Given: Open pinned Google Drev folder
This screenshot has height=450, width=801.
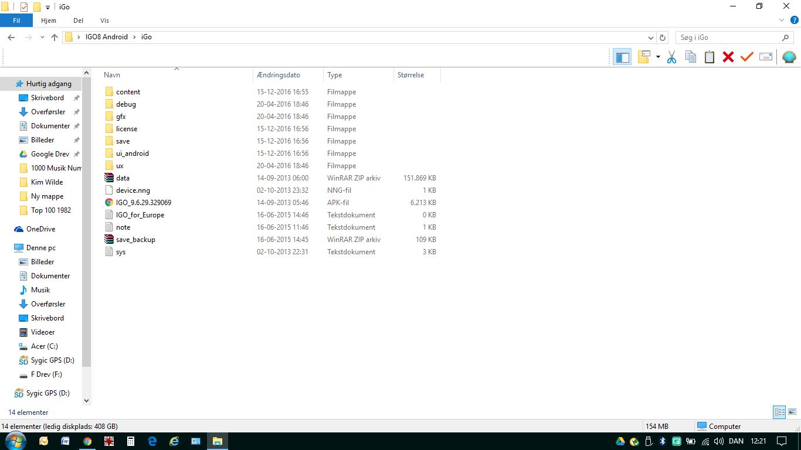Looking at the screenshot, I should (50, 154).
